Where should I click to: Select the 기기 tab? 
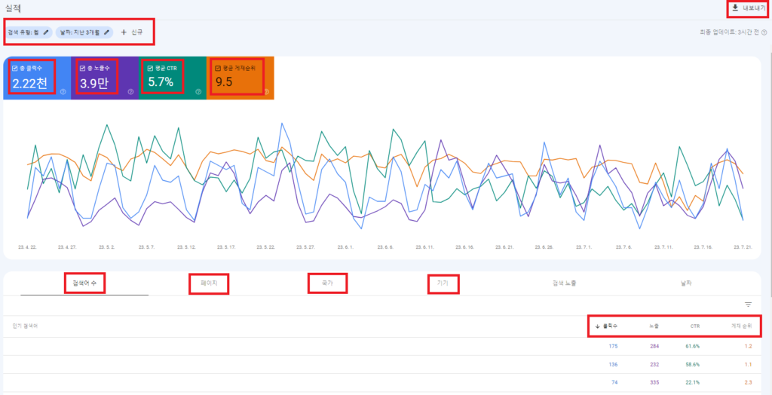443,283
